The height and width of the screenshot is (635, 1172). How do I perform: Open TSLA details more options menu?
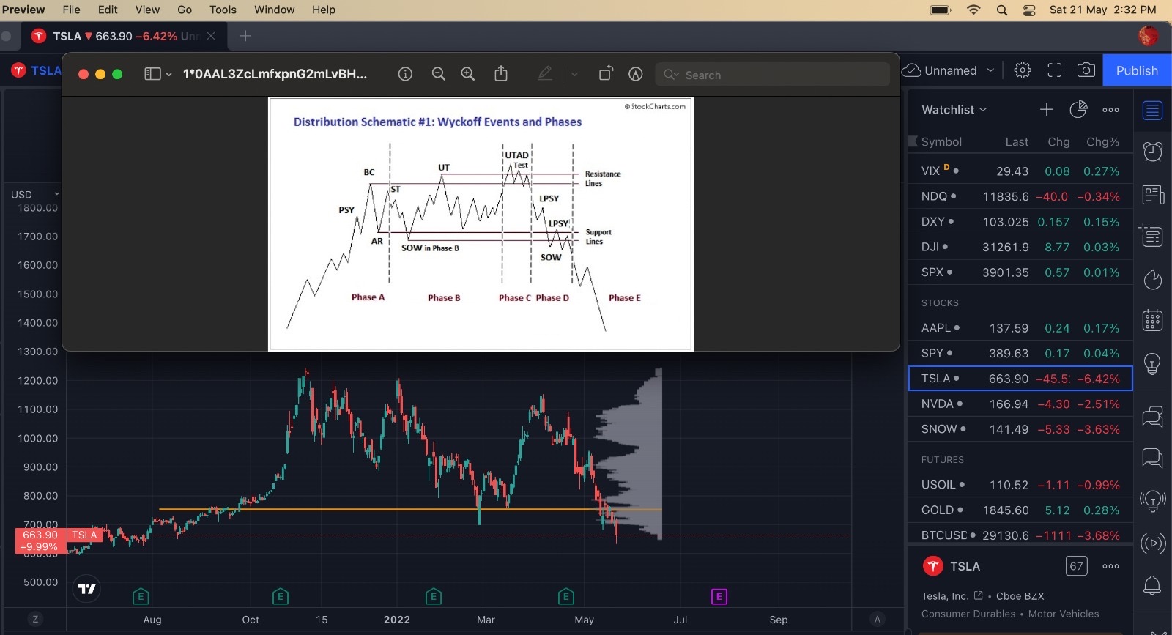[1110, 566]
